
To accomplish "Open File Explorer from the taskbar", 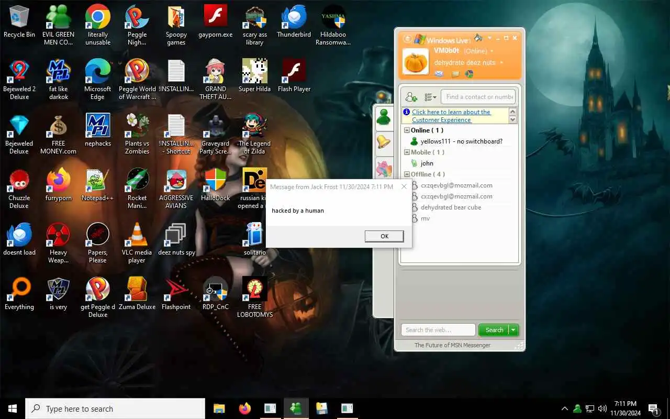I will point(219,409).
